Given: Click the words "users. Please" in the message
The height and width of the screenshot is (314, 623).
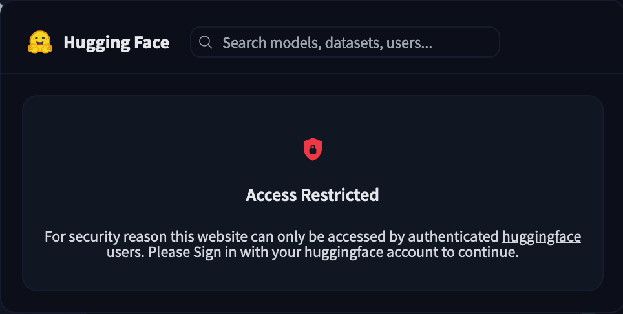Looking at the screenshot, I should tap(148, 253).
